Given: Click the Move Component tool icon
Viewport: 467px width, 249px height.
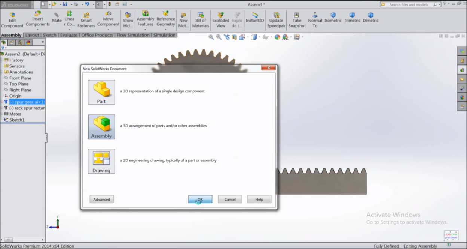Looking at the screenshot, I should click(x=108, y=14).
